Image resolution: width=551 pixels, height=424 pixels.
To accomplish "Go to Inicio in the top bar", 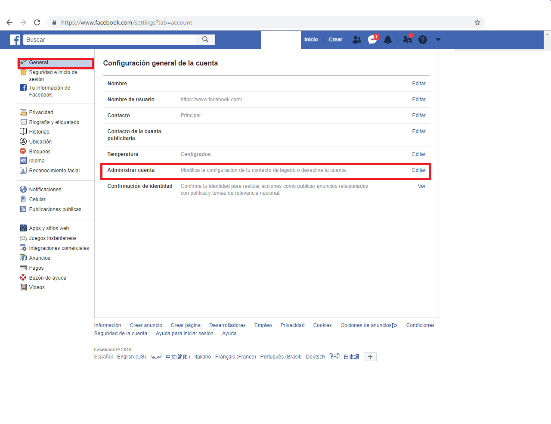I will pyautogui.click(x=311, y=40).
